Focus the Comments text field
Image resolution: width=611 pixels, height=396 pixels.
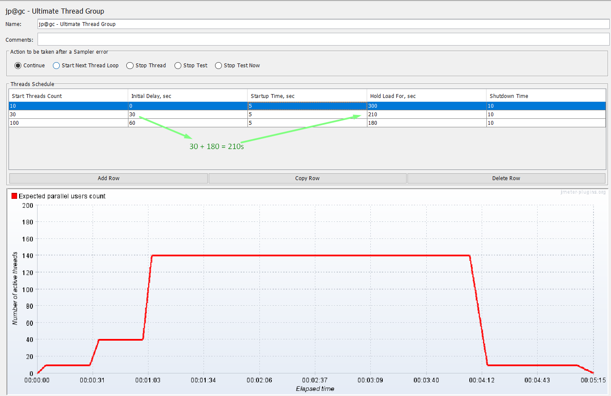point(323,39)
